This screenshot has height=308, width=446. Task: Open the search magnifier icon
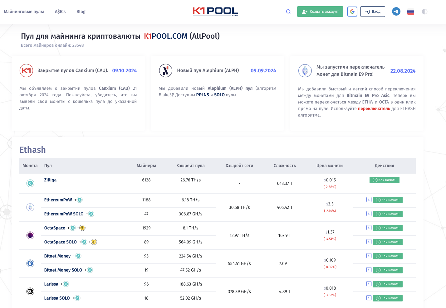tap(288, 12)
